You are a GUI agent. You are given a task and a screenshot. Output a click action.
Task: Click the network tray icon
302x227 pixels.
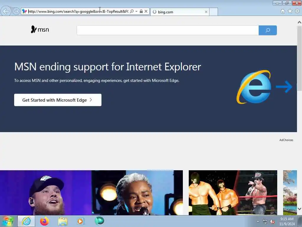click(x=265, y=222)
